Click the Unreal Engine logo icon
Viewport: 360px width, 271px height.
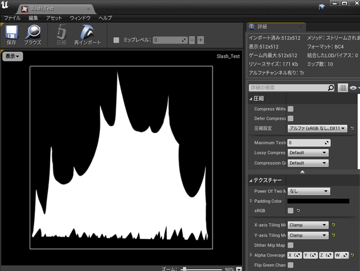[x=5, y=5]
